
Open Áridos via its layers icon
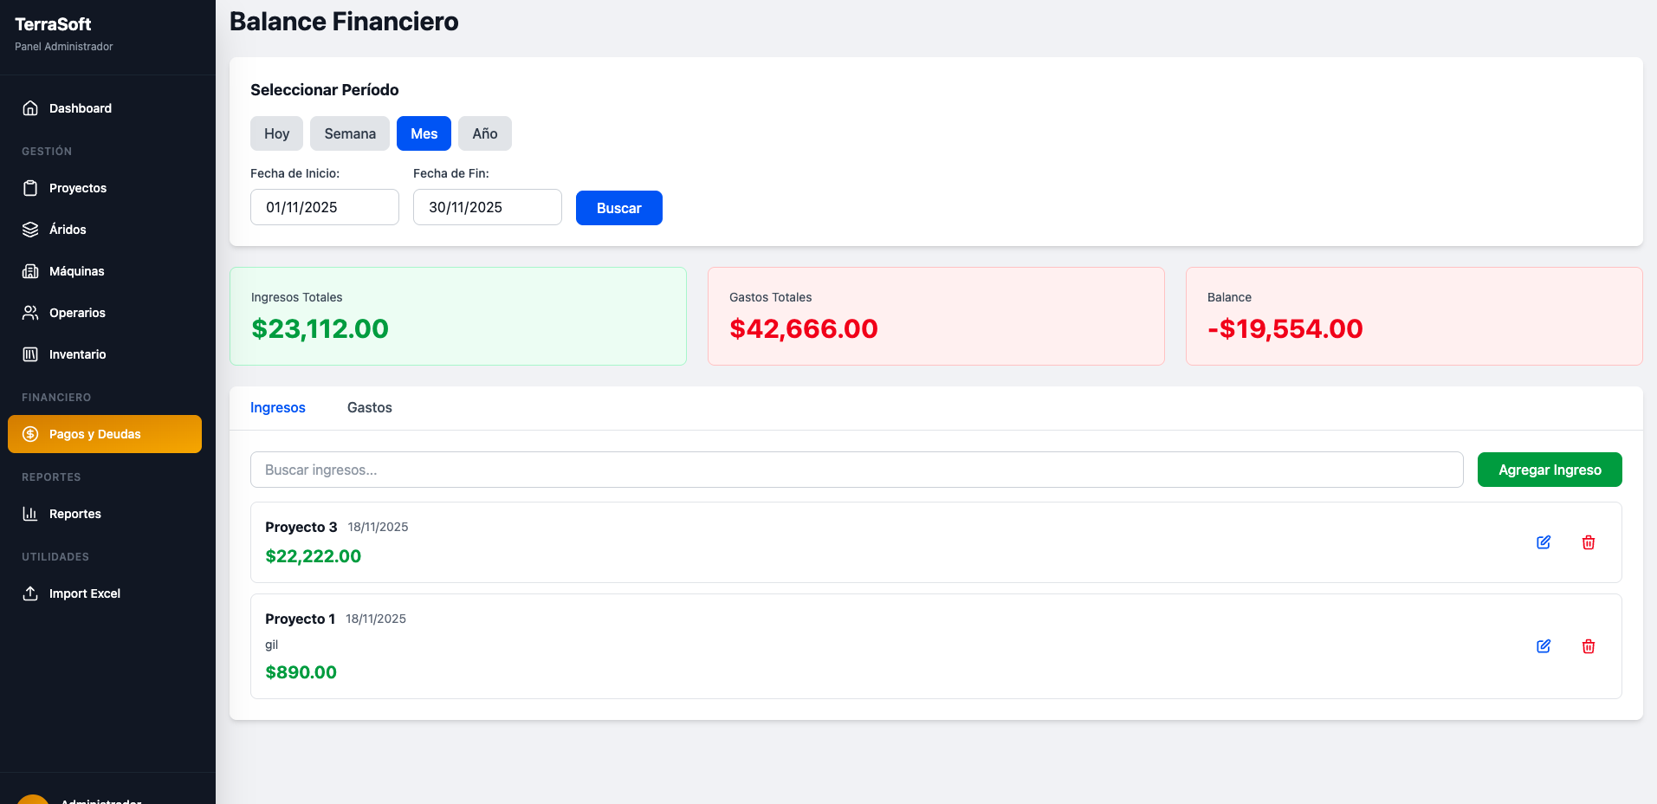pos(30,229)
